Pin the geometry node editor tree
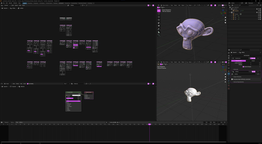 click(x=87, y=5)
